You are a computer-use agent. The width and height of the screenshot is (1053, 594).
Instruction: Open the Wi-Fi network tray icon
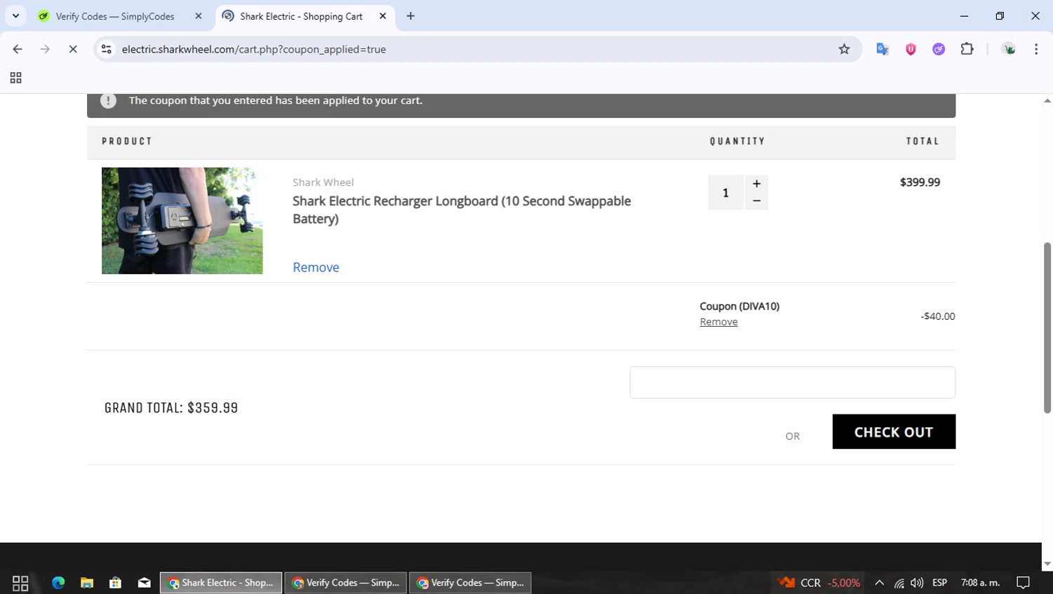(899, 583)
